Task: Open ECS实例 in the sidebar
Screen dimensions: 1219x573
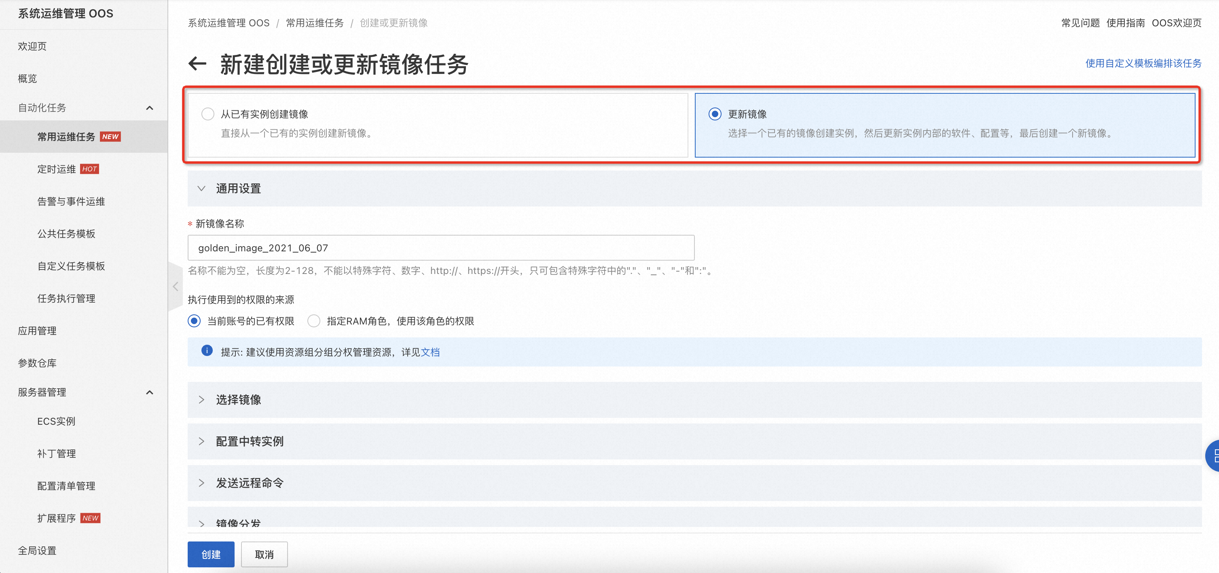Action: click(56, 421)
